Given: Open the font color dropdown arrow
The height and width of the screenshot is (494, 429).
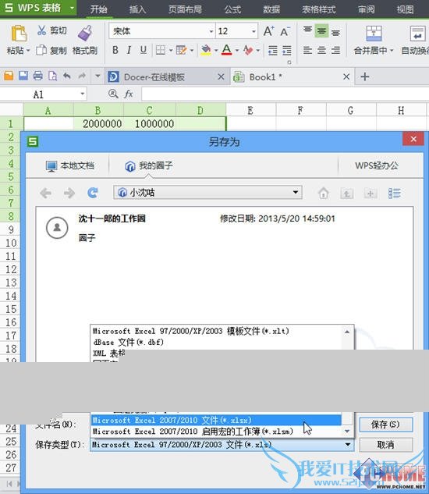Looking at the screenshot, I should pos(237,50).
